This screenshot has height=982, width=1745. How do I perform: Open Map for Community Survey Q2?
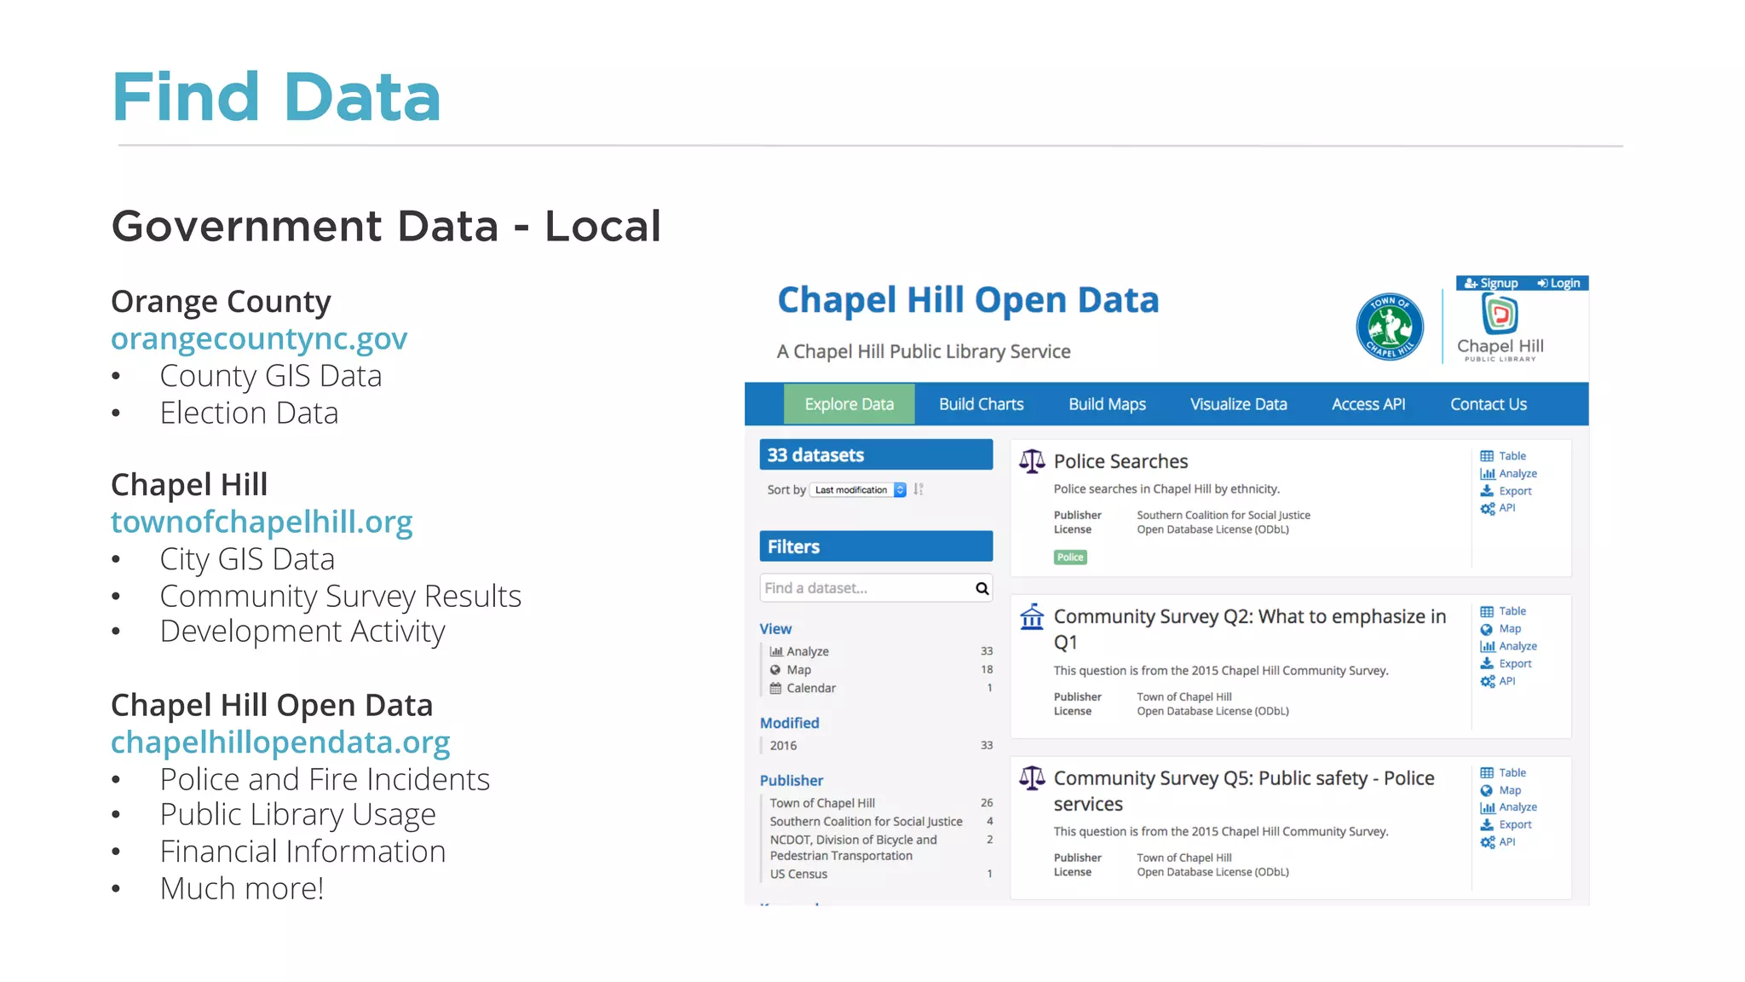coord(1500,629)
